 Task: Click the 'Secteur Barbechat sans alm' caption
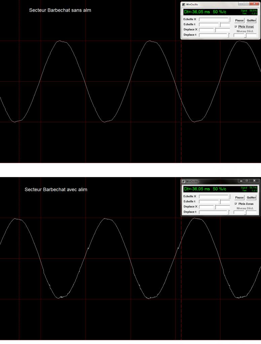60,10
